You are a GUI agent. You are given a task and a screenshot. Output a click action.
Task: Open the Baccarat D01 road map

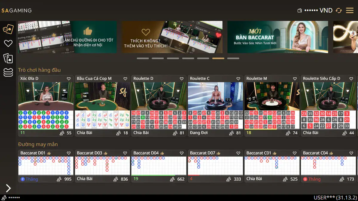[46, 166]
